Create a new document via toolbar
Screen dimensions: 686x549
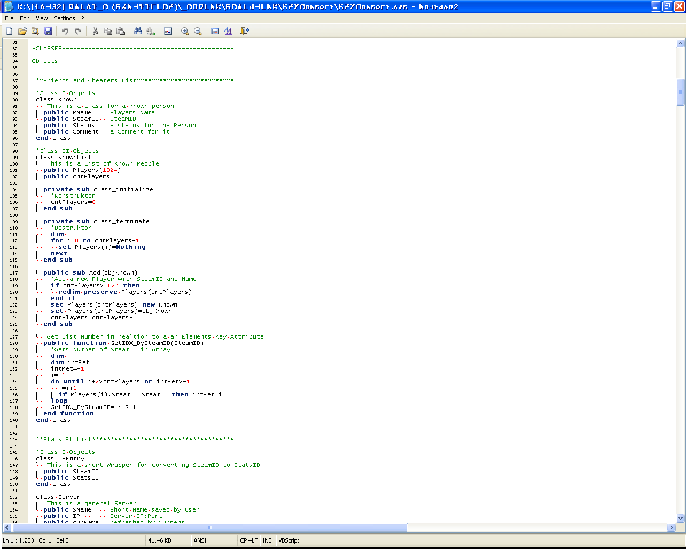tap(9, 31)
